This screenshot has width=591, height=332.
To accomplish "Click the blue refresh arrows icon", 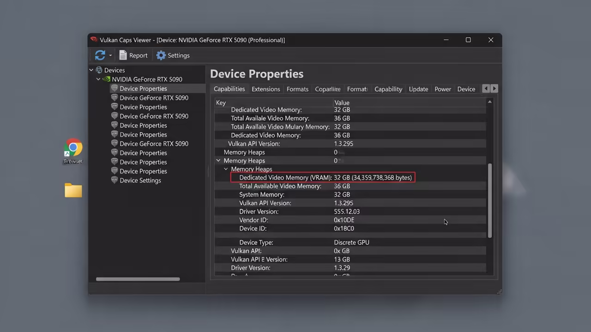I will pyautogui.click(x=100, y=55).
